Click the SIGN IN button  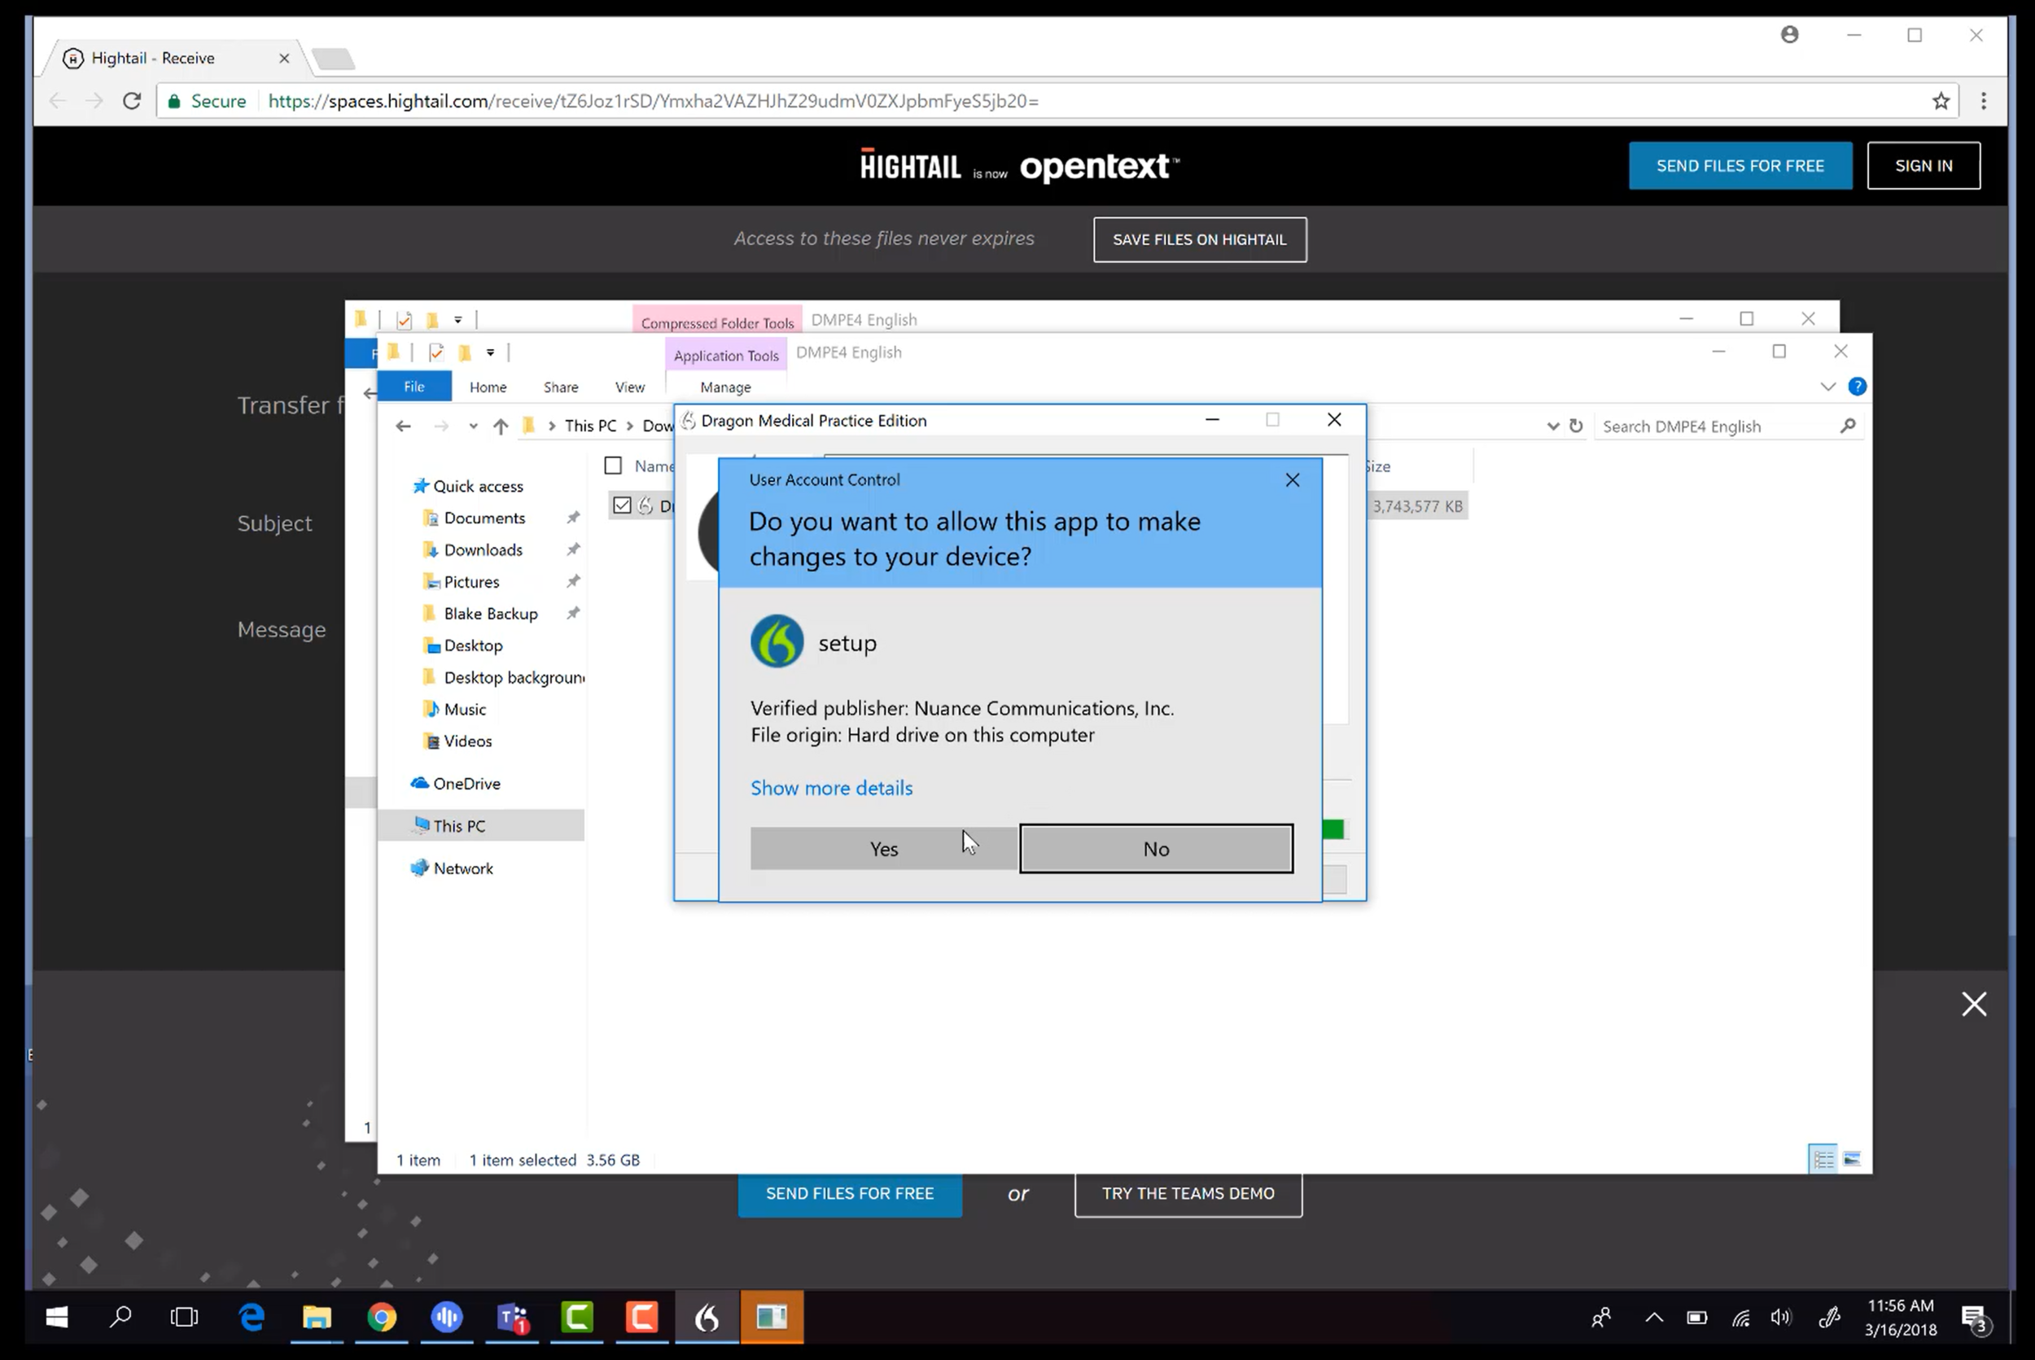1923,166
